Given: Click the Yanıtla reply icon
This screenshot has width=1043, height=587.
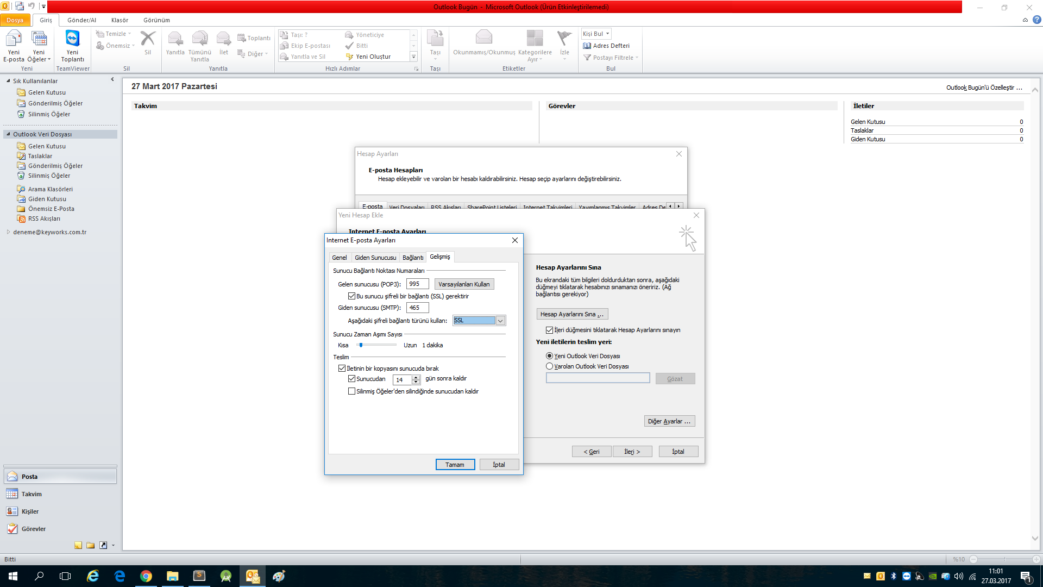Looking at the screenshot, I should coord(175,43).
